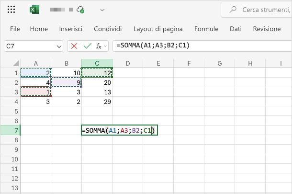Select column H header
This screenshot has height=194, width=292.
point(250,63)
